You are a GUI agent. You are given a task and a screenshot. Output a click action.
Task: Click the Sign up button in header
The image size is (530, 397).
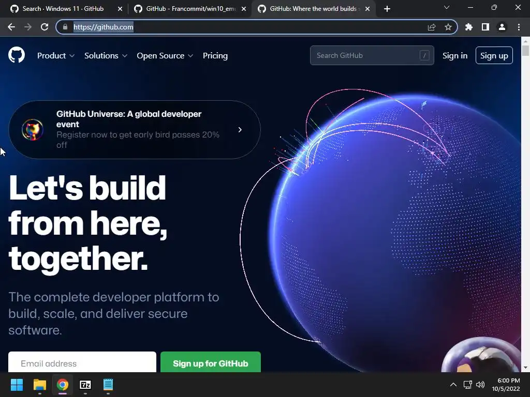coord(494,55)
